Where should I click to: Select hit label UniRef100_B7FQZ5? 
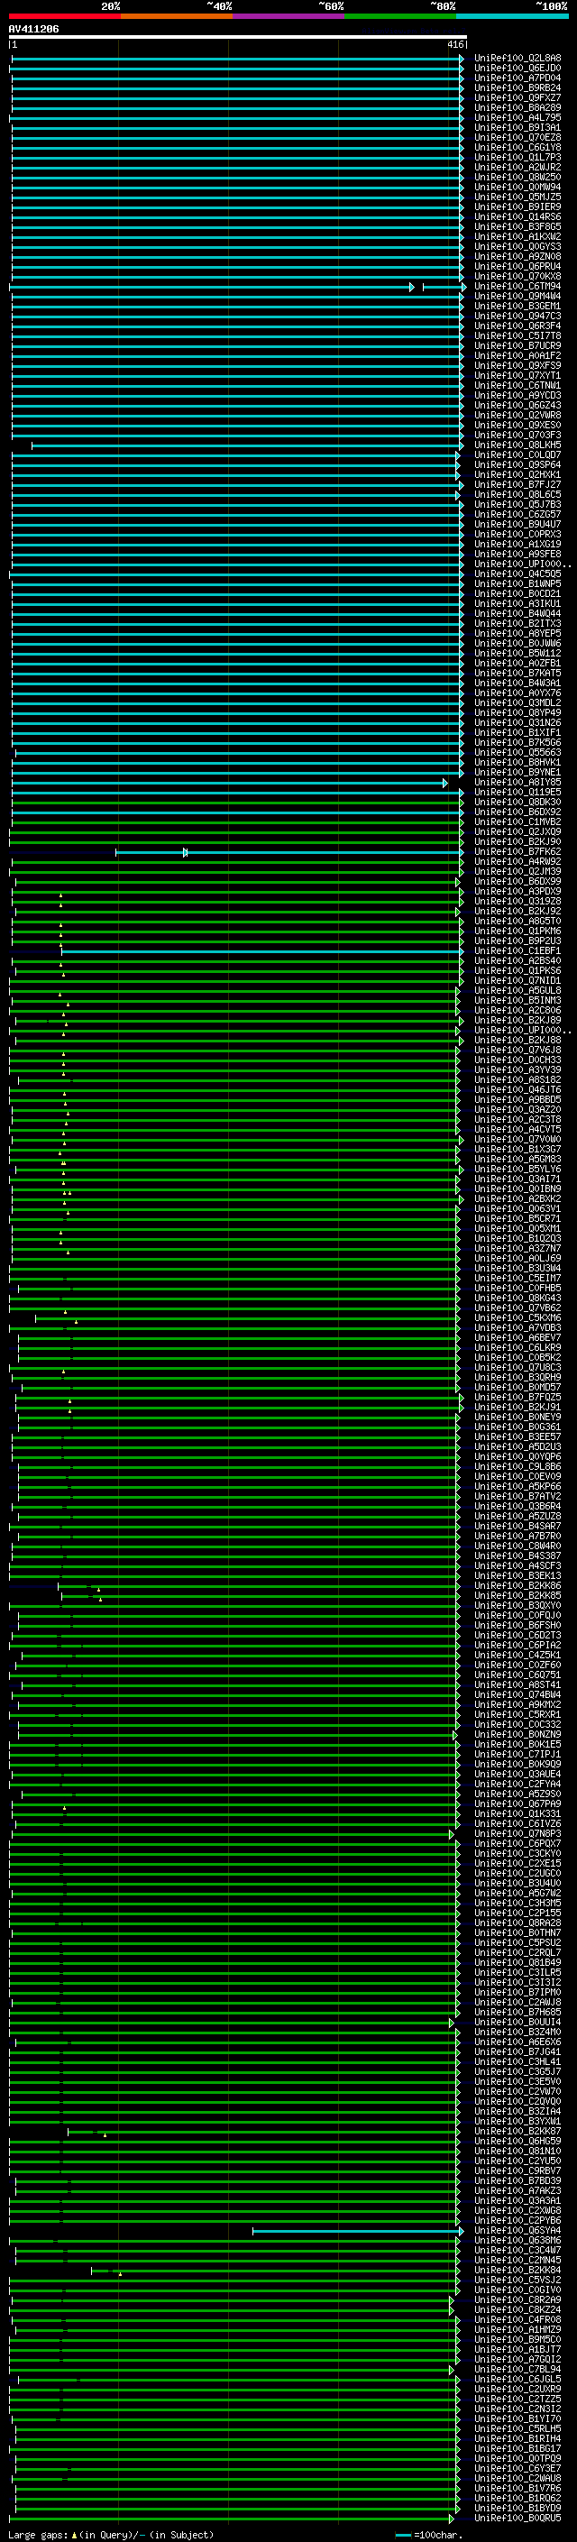[517, 1398]
